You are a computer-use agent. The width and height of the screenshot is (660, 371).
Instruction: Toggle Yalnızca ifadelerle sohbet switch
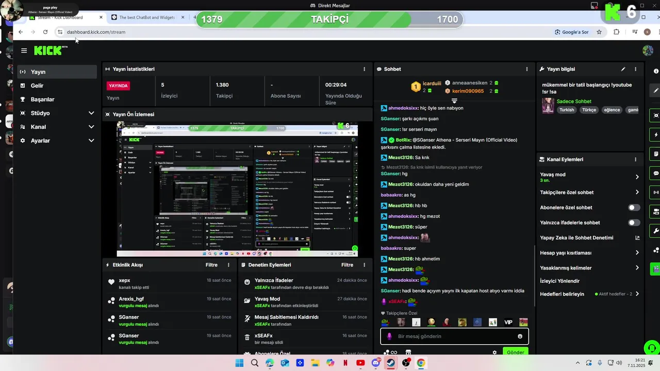(x=634, y=223)
